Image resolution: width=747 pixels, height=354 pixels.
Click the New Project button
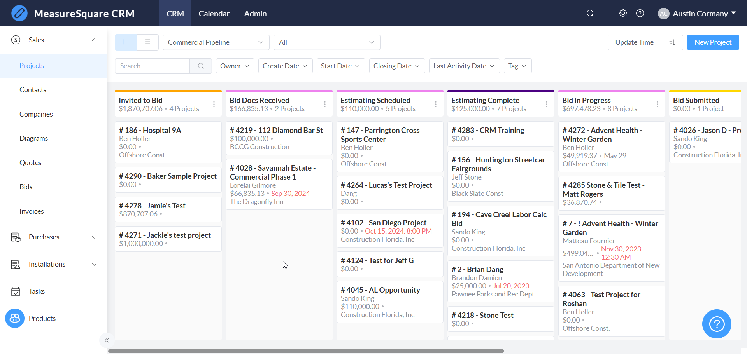tap(713, 42)
